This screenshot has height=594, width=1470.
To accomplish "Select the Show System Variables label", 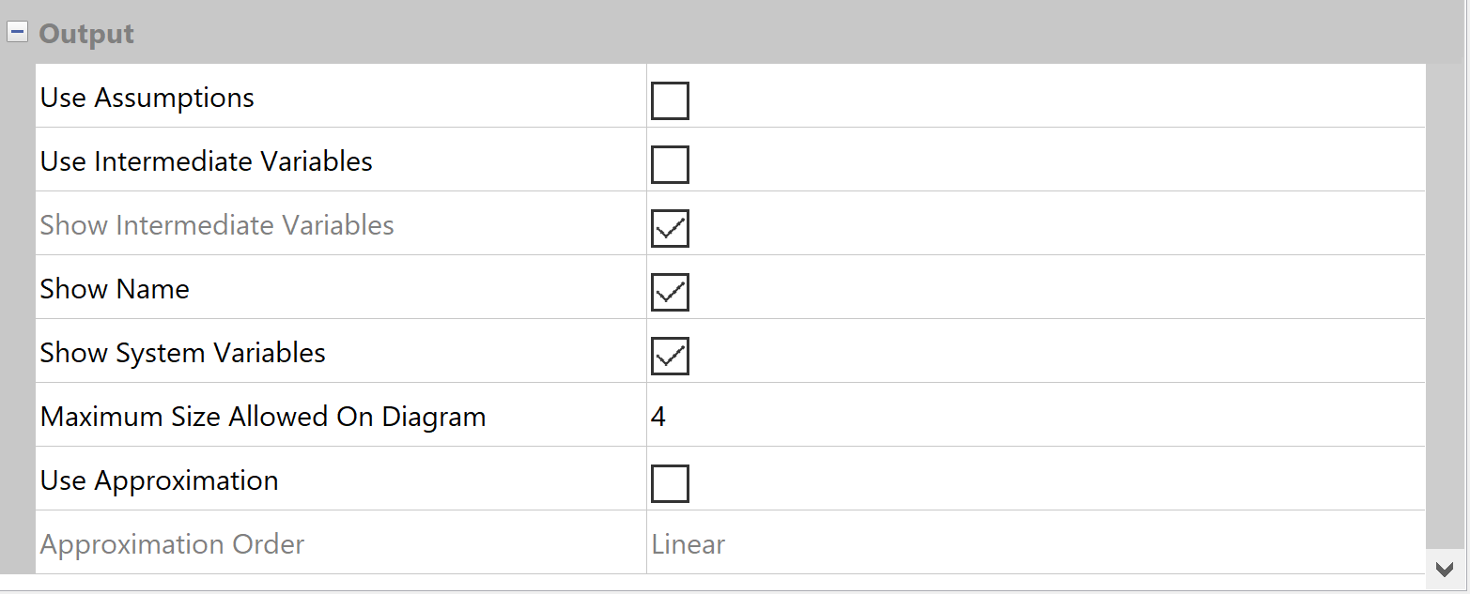I will click(x=183, y=353).
